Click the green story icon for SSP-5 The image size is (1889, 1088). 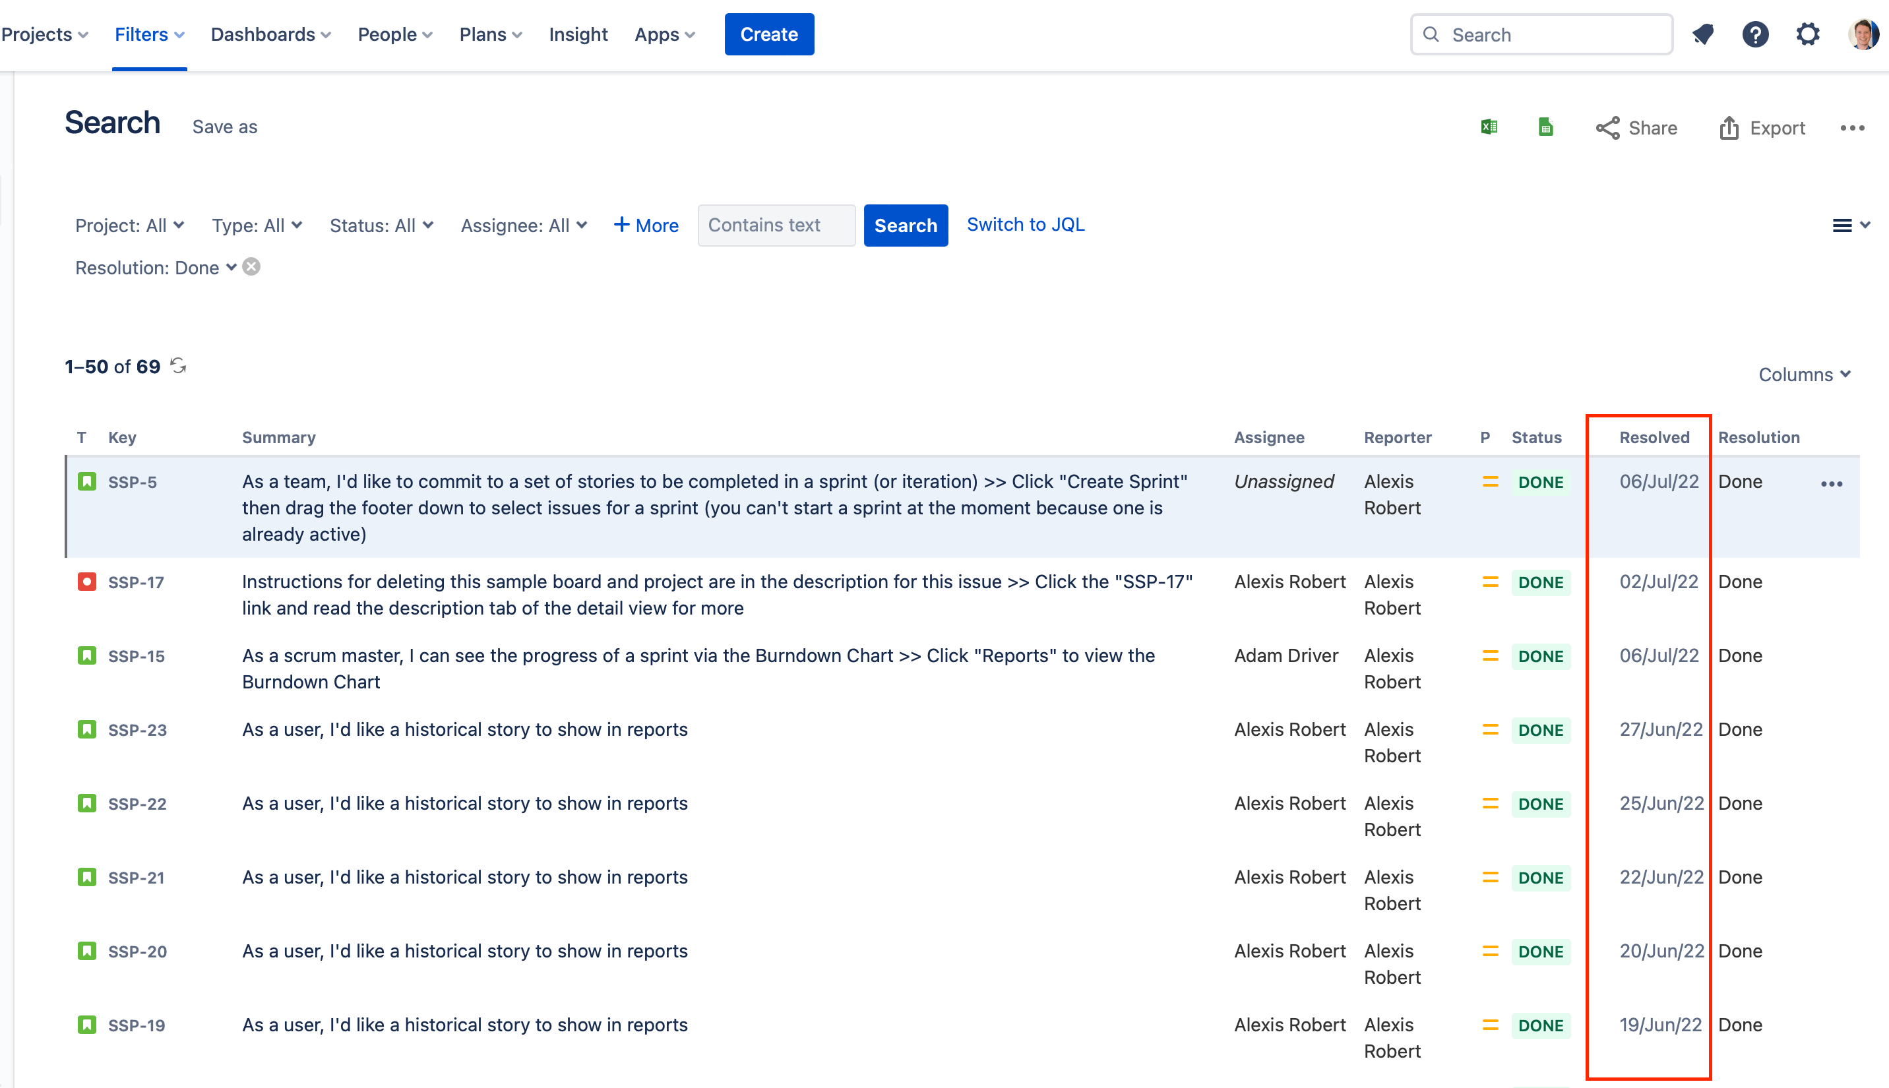pos(86,482)
